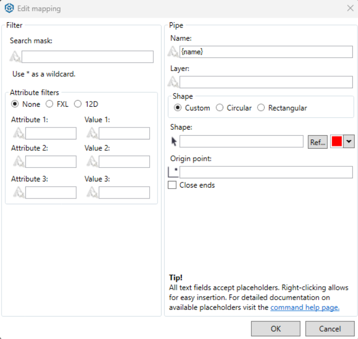
Task: Focus the Origin point input field
Action: [266, 172]
